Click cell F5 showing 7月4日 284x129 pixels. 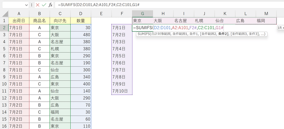122,49
